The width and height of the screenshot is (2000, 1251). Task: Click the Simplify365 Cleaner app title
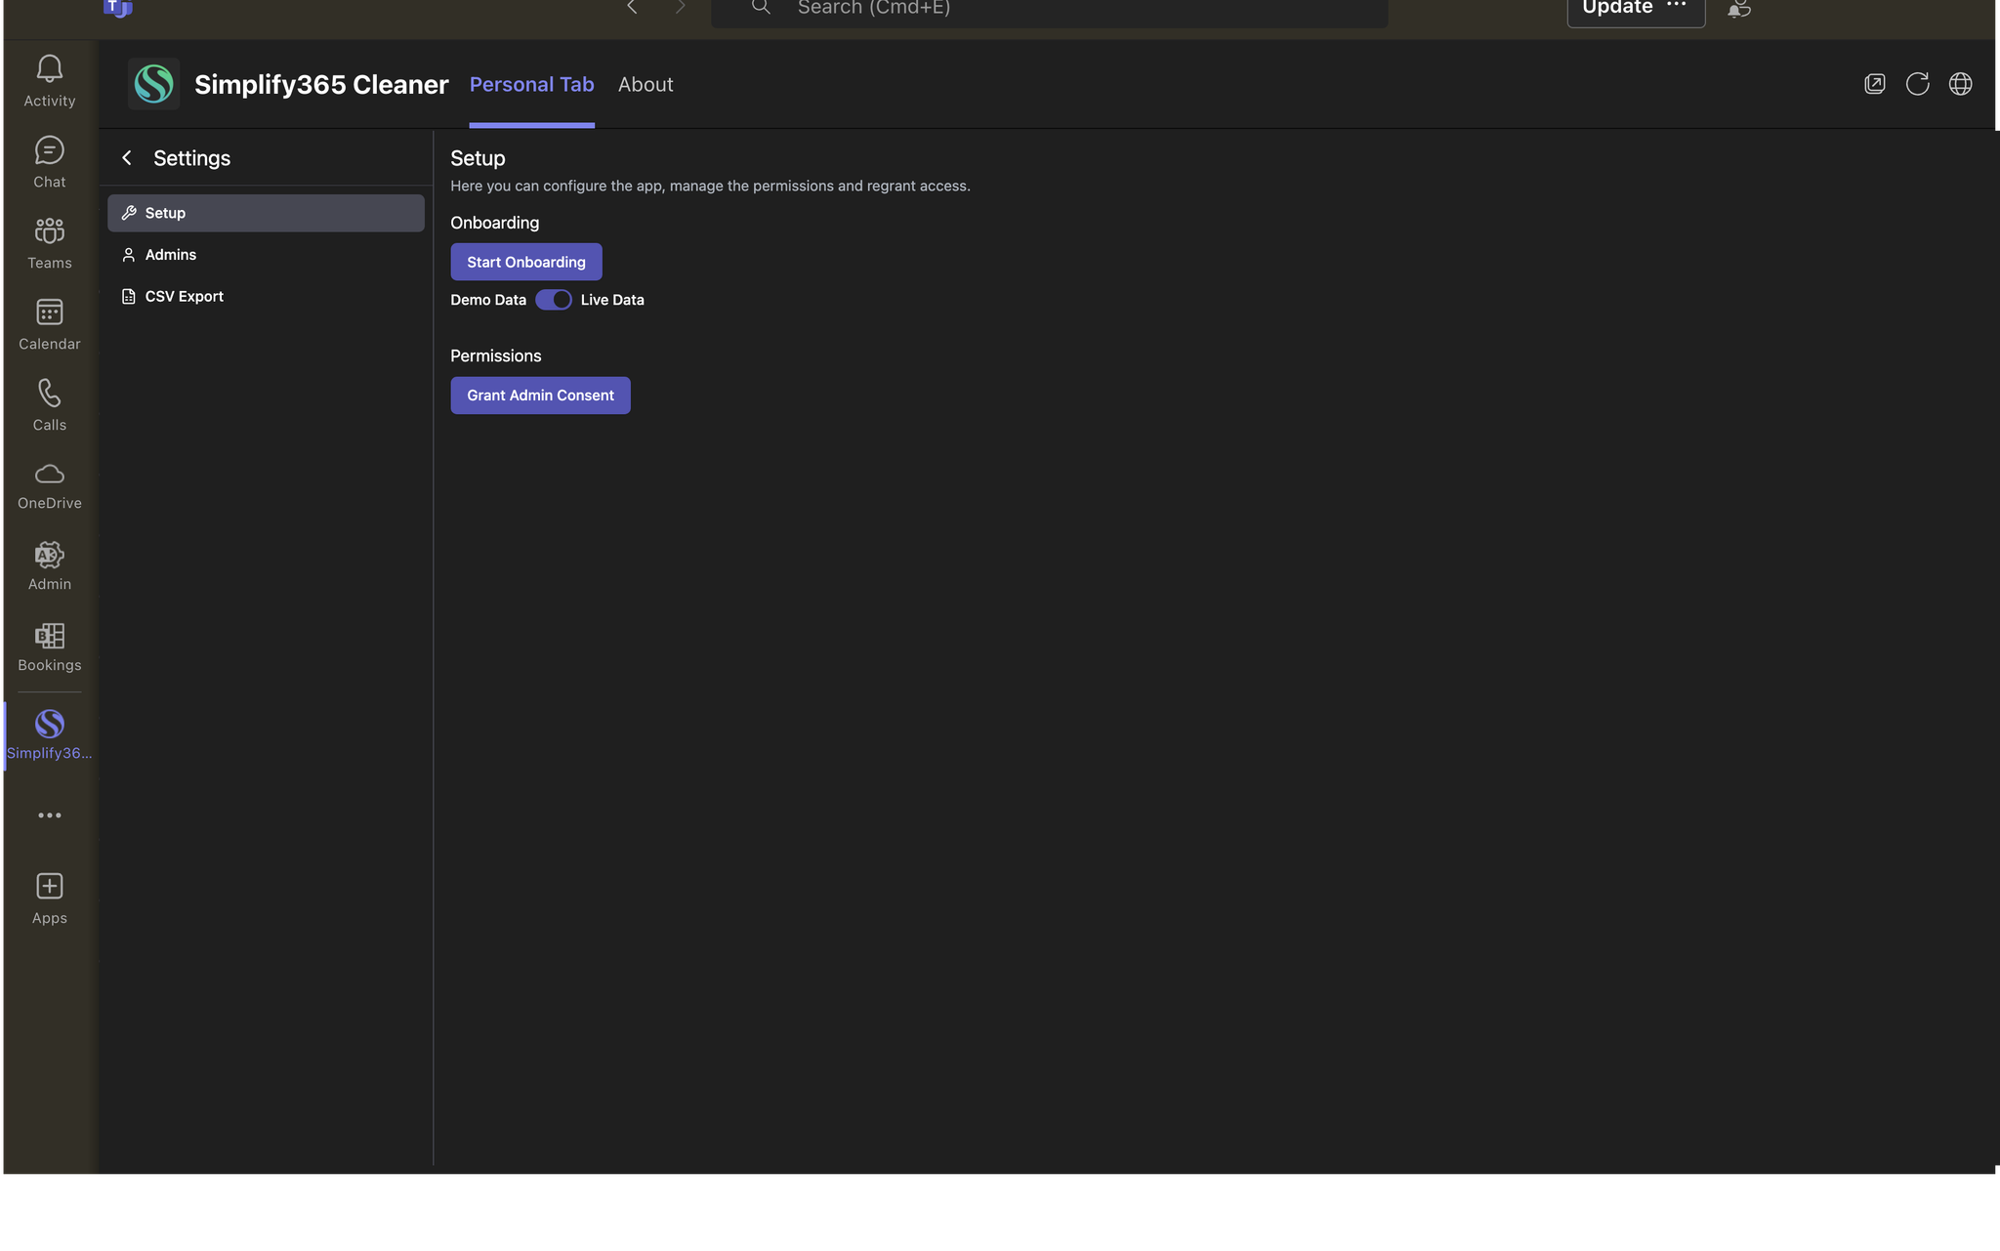tap(321, 85)
